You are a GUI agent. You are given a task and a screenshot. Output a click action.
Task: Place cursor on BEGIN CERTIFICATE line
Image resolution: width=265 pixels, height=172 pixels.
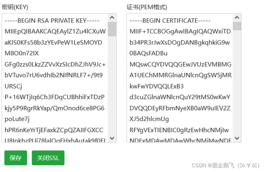point(170,21)
